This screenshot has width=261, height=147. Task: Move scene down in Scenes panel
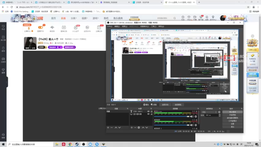119,127
